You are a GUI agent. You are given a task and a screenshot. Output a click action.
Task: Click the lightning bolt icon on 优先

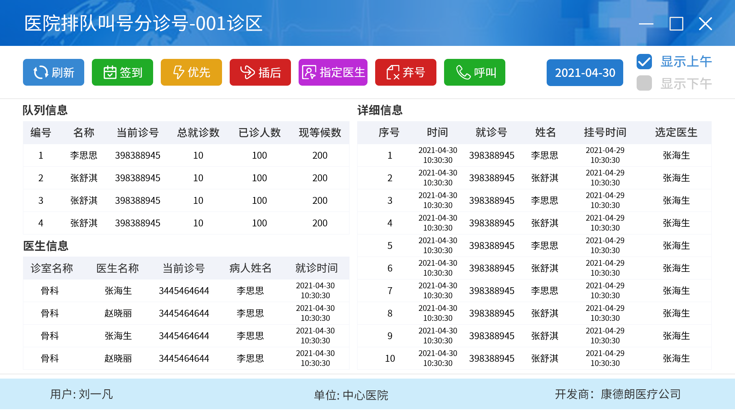tap(178, 72)
